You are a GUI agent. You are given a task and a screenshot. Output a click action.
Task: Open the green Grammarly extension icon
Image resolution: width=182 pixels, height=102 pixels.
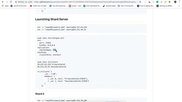point(157,2)
